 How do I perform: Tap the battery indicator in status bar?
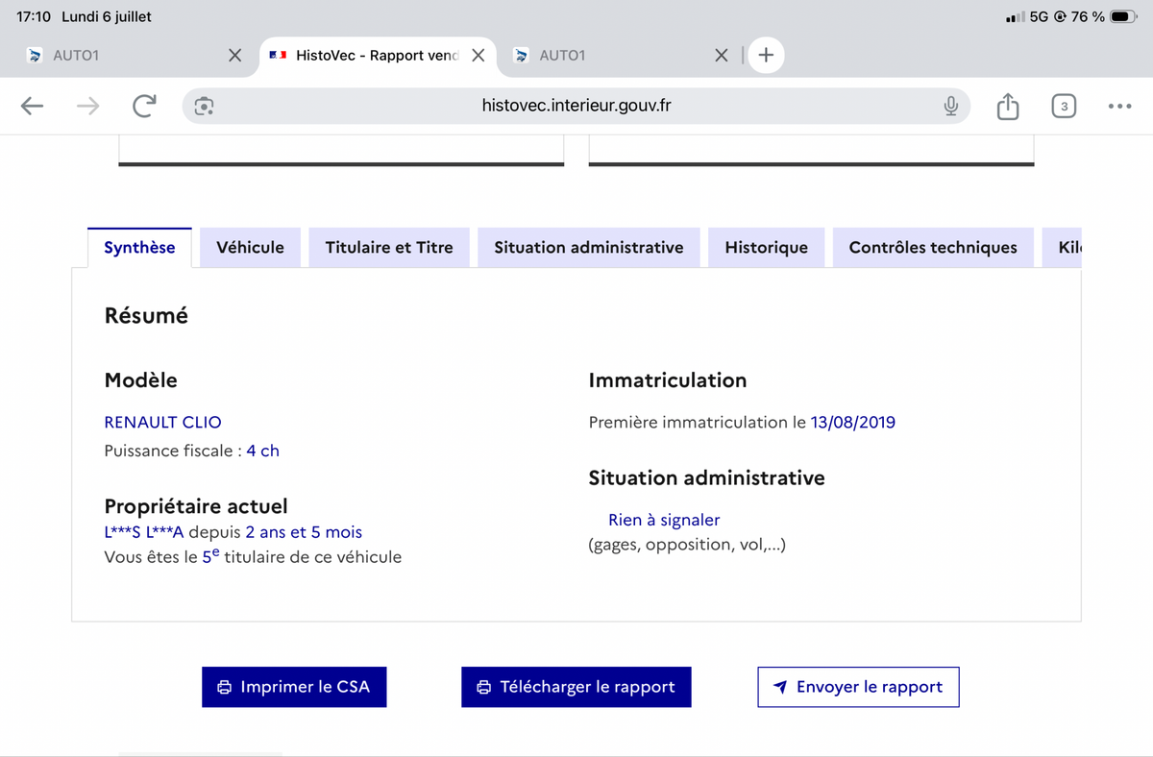pyautogui.click(x=1123, y=17)
